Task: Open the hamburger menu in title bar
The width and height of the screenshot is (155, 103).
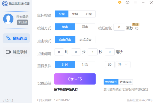Action: click(135, 3)
